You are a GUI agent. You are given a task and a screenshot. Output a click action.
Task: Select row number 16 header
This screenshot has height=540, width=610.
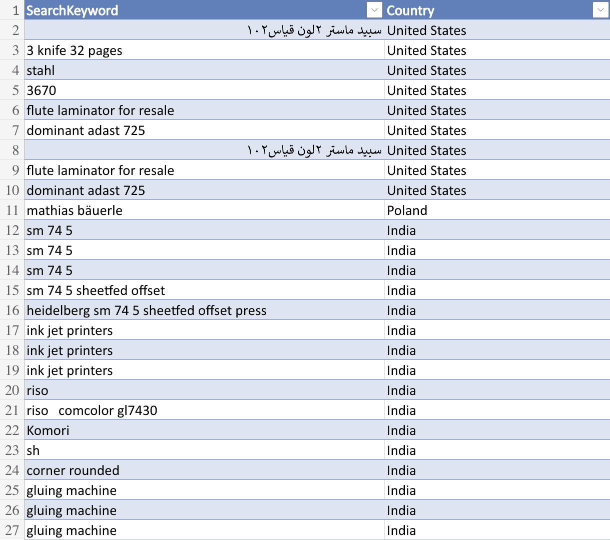click(x=12, y=310)
